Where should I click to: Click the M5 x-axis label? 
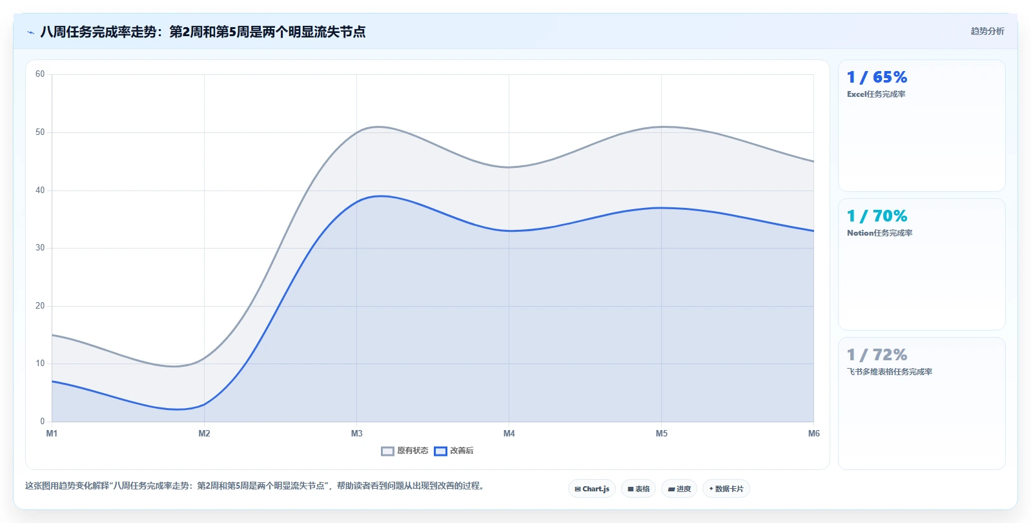[x=661, y=433]
